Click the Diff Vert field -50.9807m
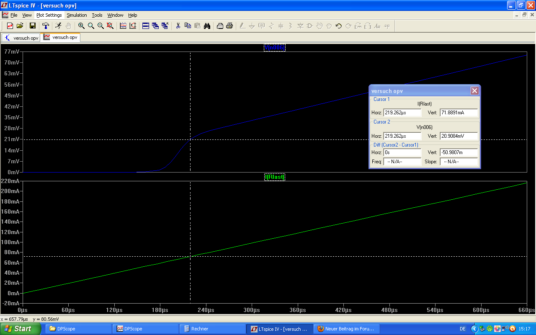Viewport: 536px width, 335px height. [x=459, y=152]
